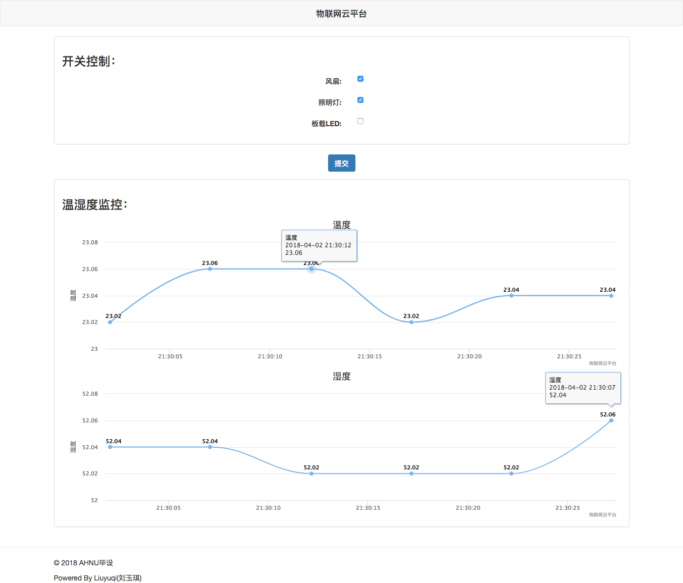Image resolution: width=683 pixels, height=583 pixels.
Task: Click the 板载LED: label
Action: click(327, 124)
